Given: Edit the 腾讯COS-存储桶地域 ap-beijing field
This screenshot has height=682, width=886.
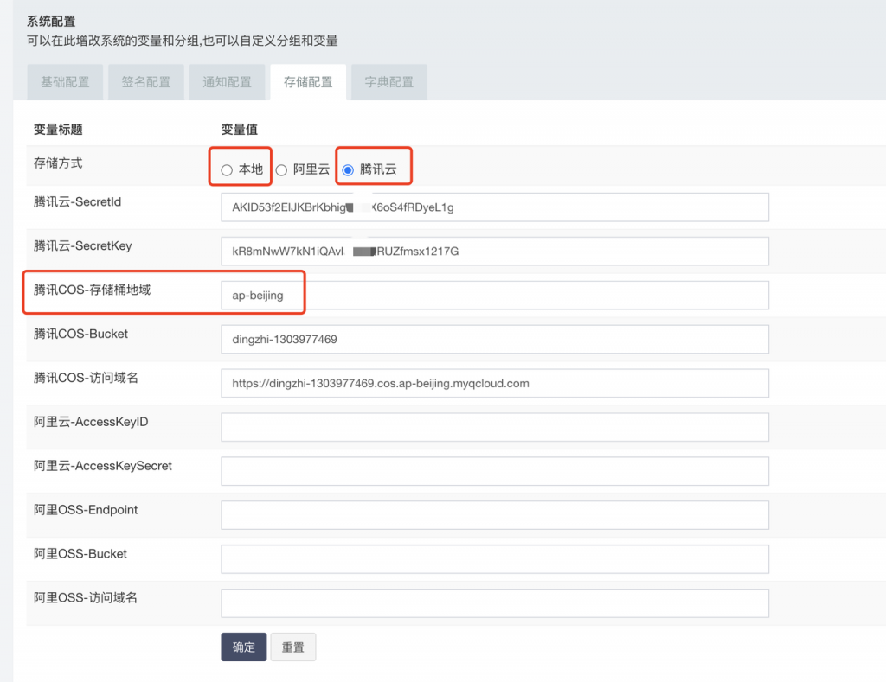Looking at the screenshot, I should point(495,296).
